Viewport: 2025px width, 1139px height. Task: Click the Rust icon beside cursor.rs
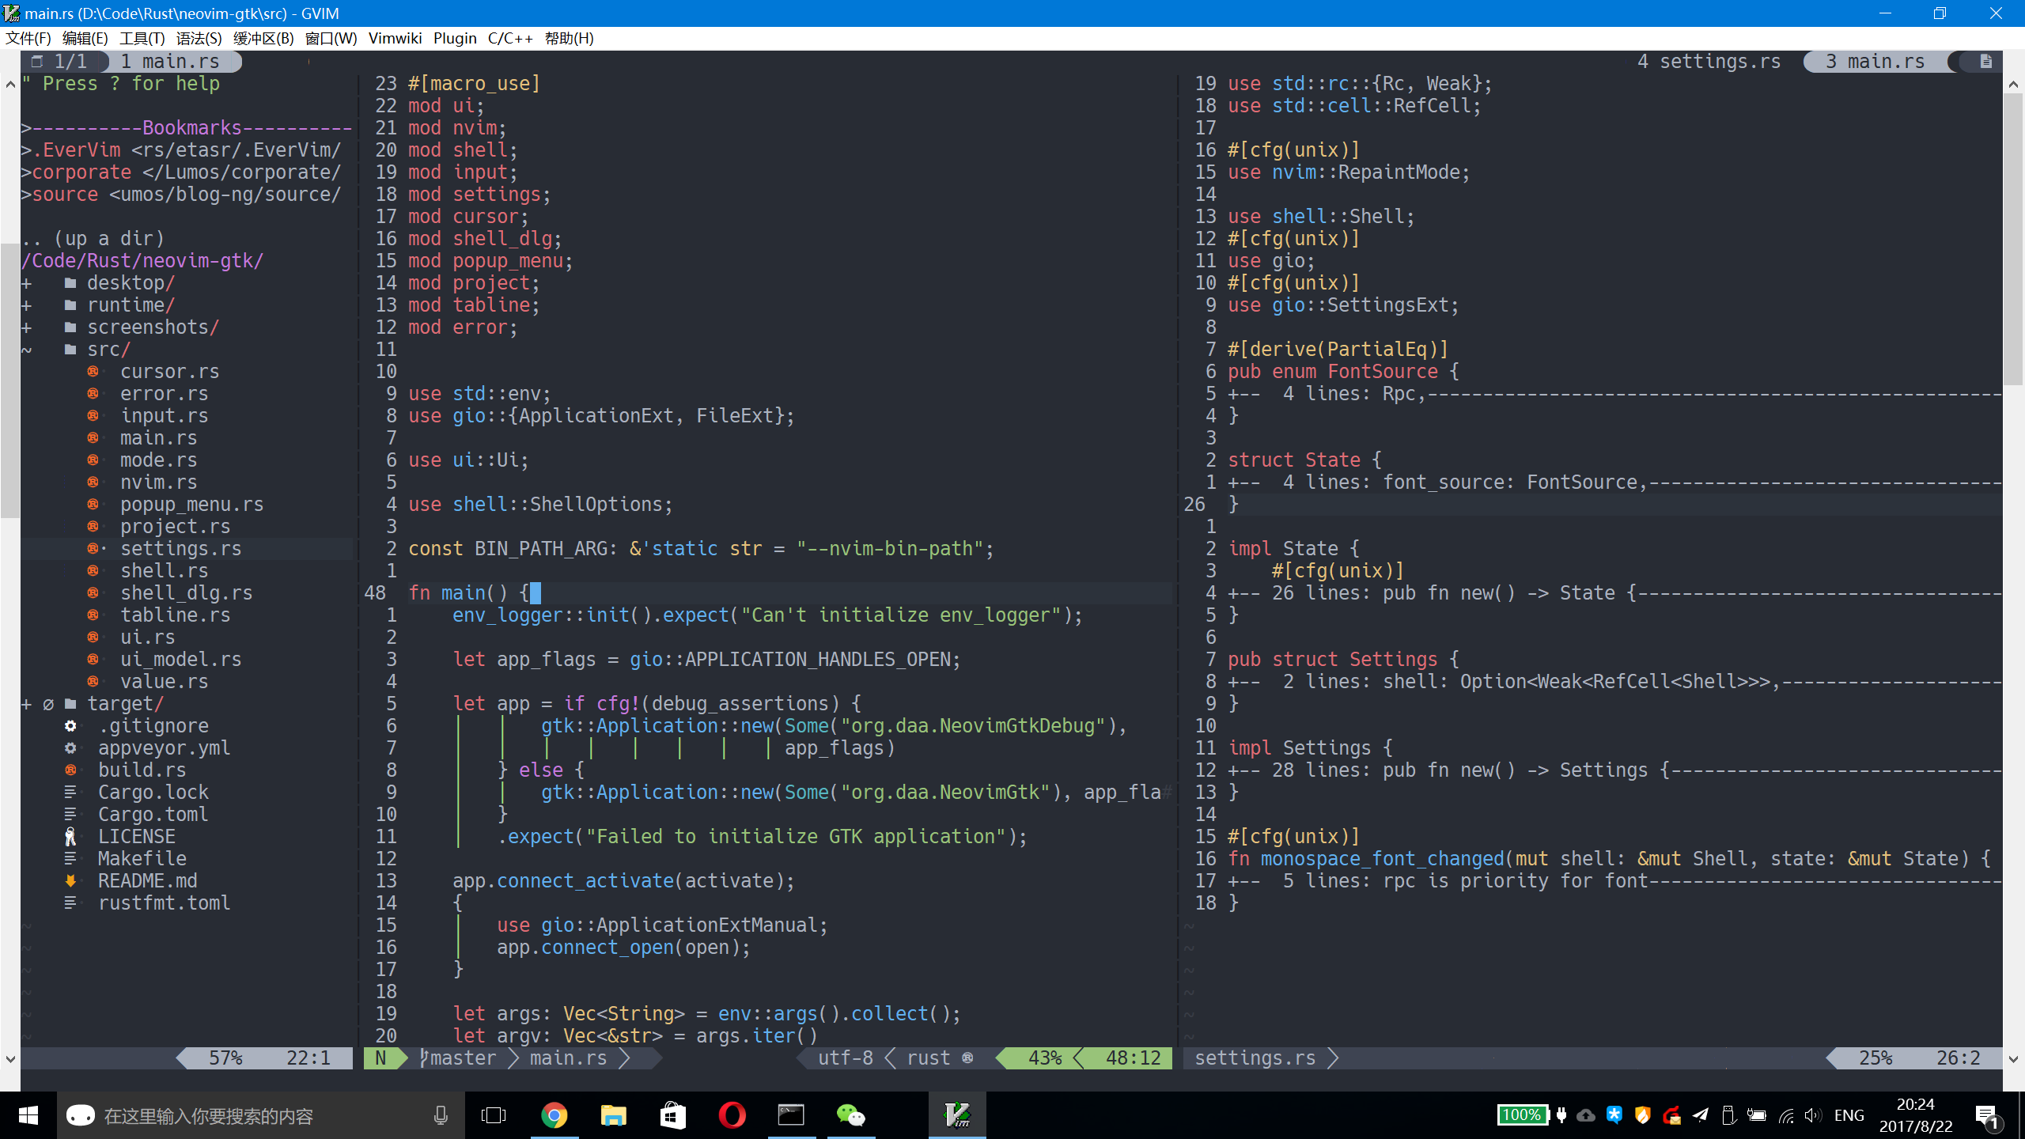[x=93, y=371]
